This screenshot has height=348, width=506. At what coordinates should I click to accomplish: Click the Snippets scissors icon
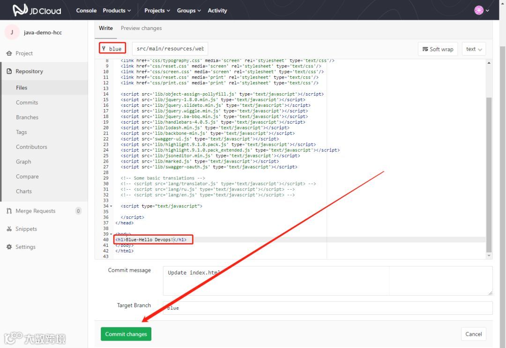[9, 229]
